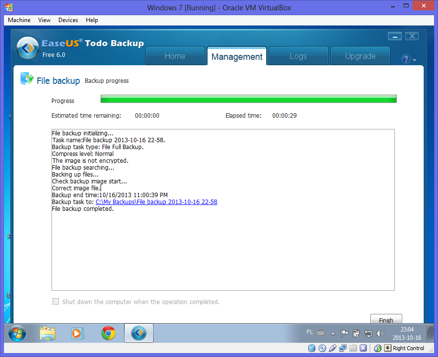This screenshot has width=438, height=357.
Task: Open Google Chrome from taskbar
Action: 108,333
